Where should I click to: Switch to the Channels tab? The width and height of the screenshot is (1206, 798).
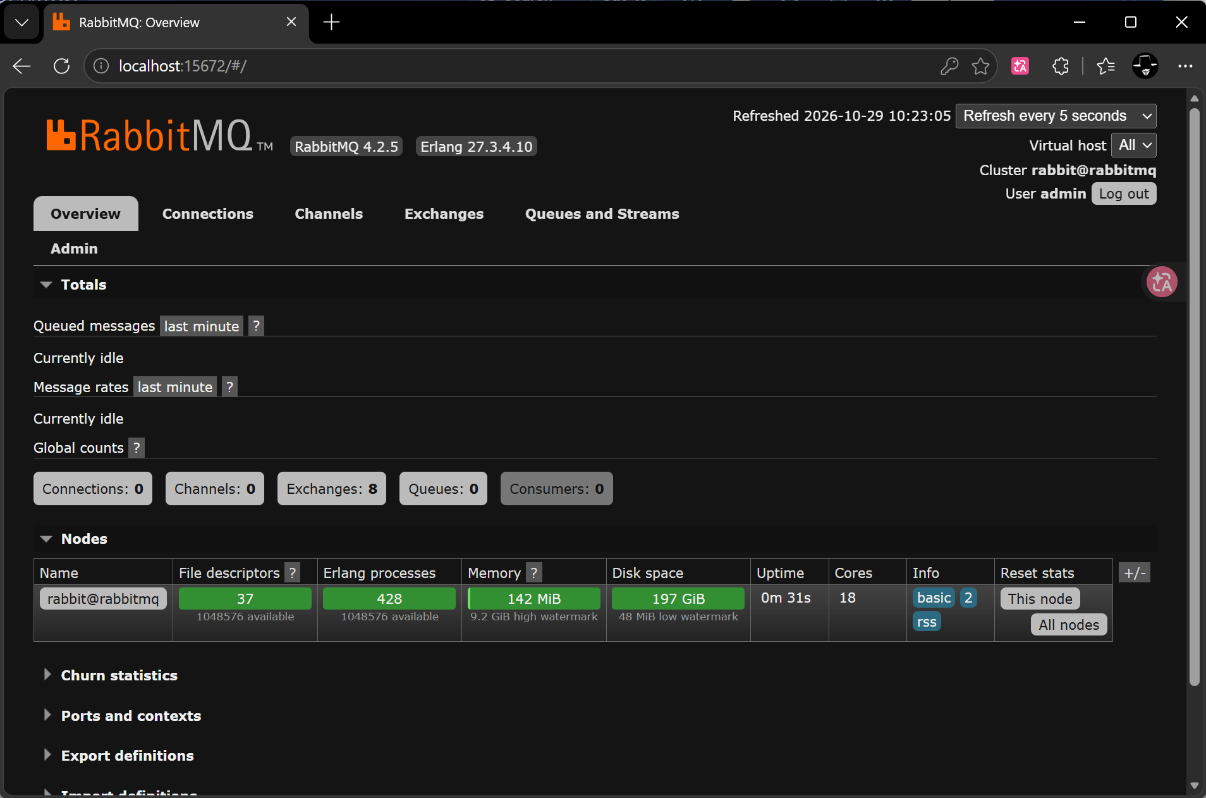coord(329,214)
